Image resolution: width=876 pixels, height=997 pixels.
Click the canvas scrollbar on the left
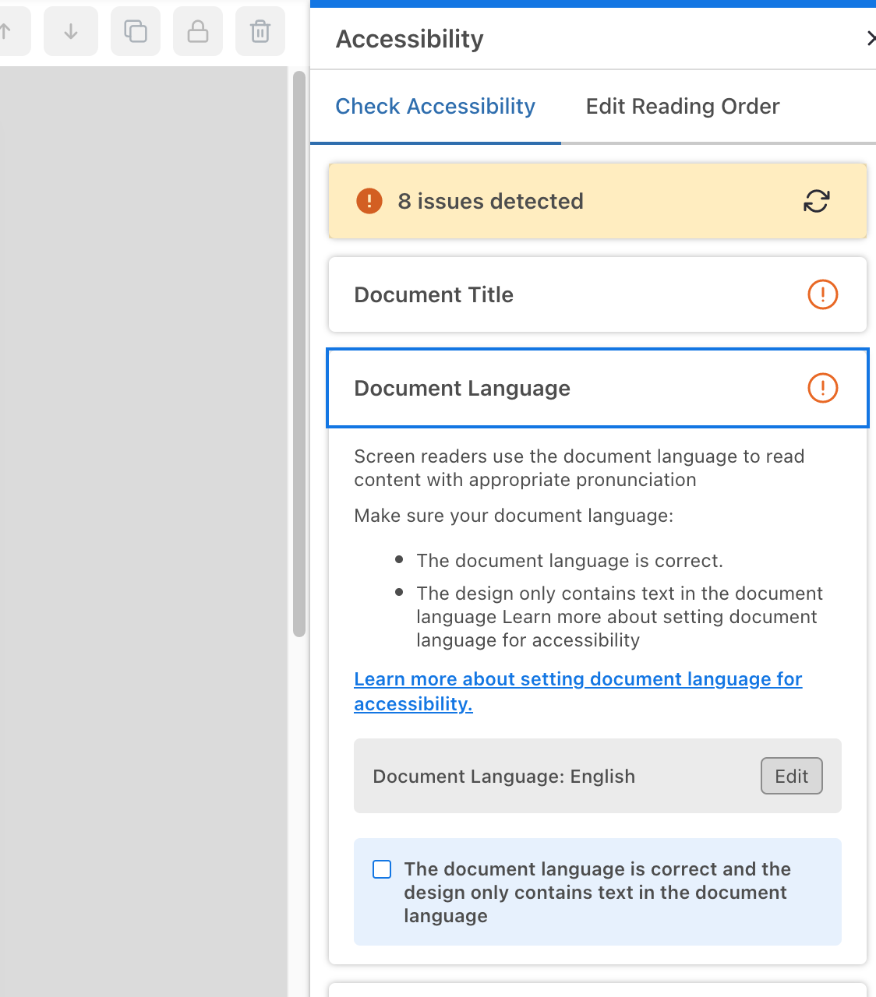298,351
